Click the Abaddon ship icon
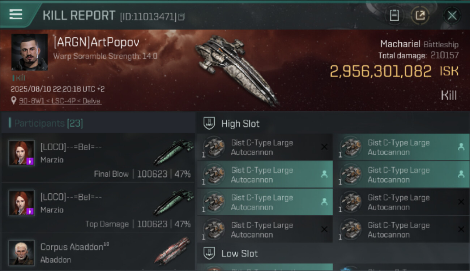Viewport: 470px width, 271px height. (x=173, y=251)
